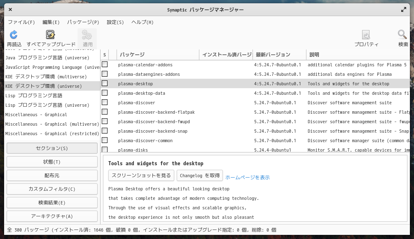
Task: Select KDE デスクトップ環境 (universe) section
Action: (x=52, y=86)
